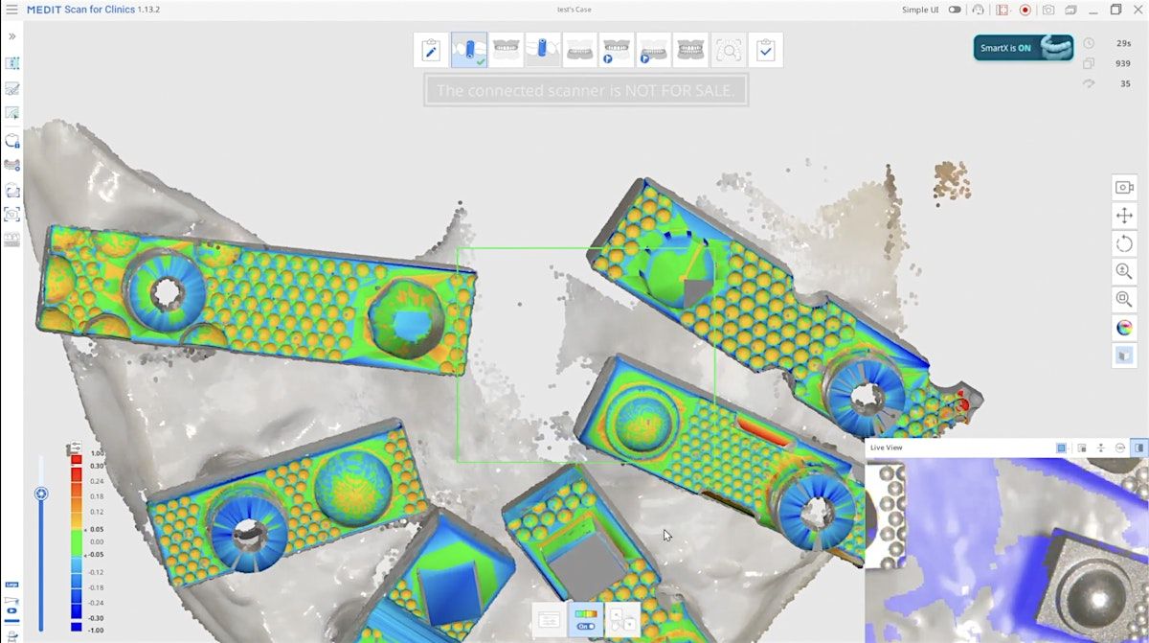The height and width of the screenshot is (643, 1149).
Task: Open the deviation legend range settings icon
Action: [x=76, y=448]
